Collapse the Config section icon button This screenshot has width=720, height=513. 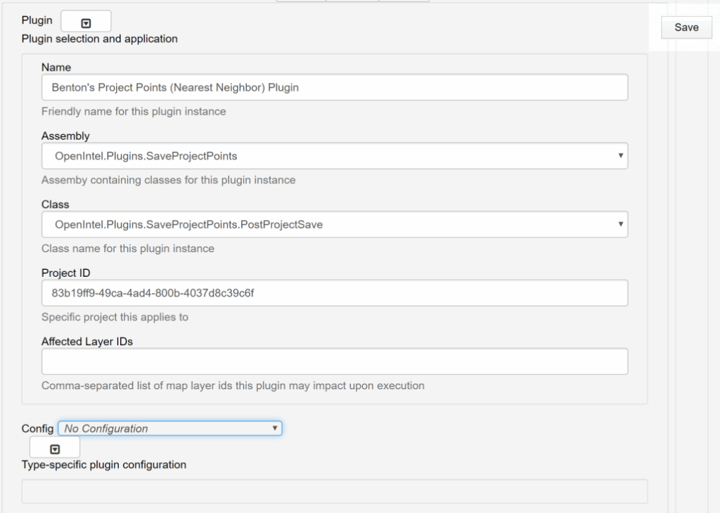[x=54, y=447]
